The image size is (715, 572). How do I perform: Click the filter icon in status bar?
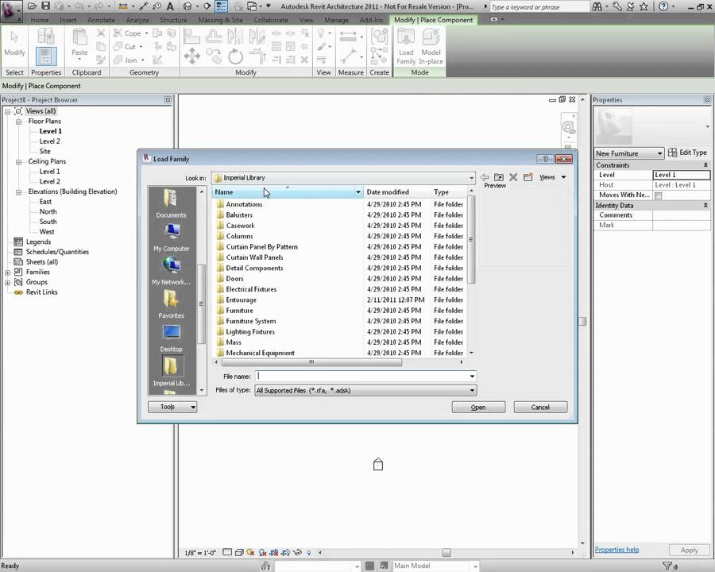point(668,566)
